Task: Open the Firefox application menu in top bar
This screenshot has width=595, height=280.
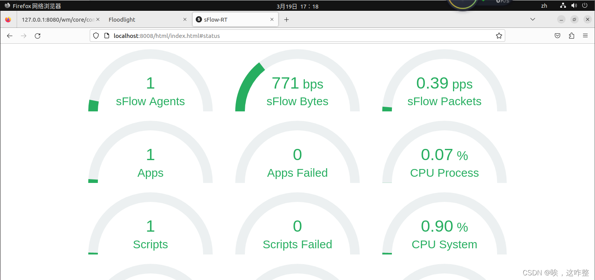Action: click(x=32, y=6)
